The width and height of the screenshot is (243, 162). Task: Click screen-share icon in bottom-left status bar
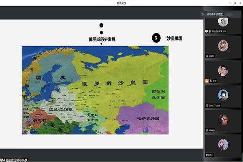pyautogui.click(x=2, y=160)
